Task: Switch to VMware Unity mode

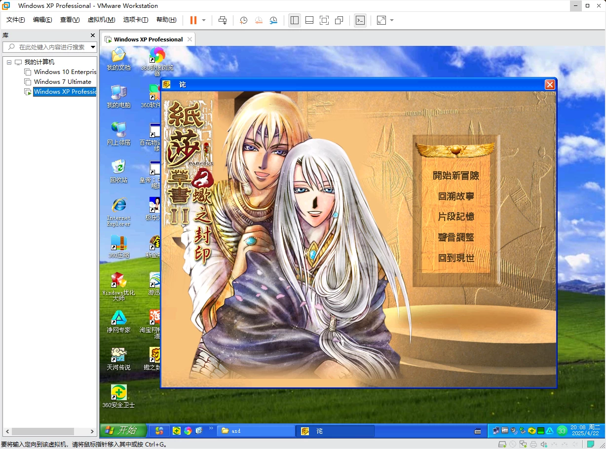Action: coord(339,20)
